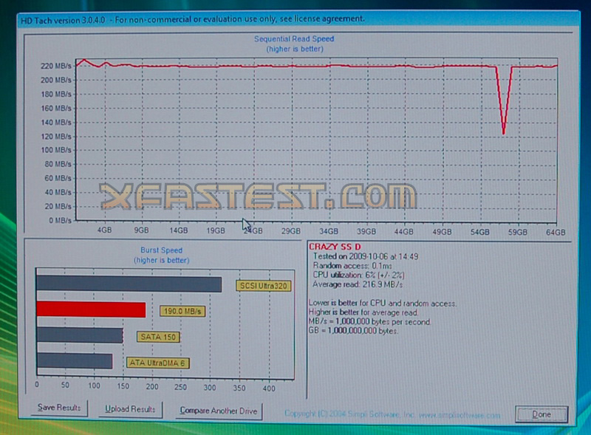Click the 400 burst axis label

click(x=269, y=388)
